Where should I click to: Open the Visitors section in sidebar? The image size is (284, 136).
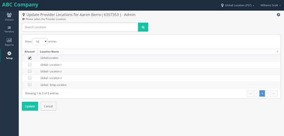(9, 17)
